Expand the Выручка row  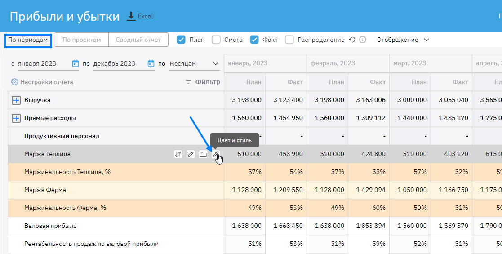tap(16, 100)
